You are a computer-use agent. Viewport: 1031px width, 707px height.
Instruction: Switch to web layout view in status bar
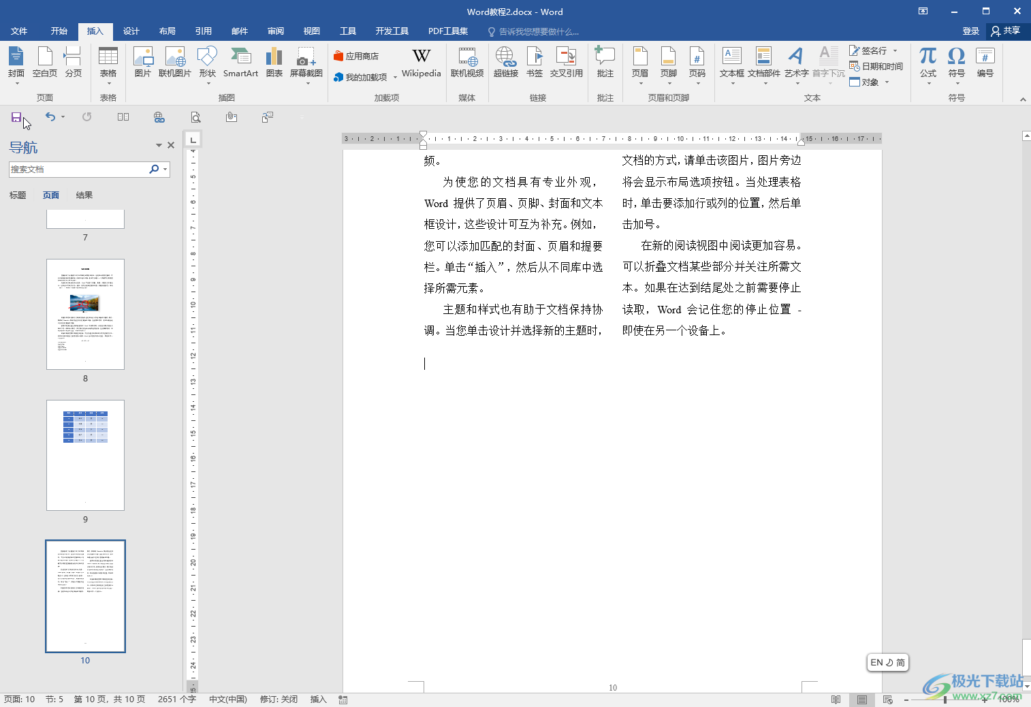click(x=887, y=700)
